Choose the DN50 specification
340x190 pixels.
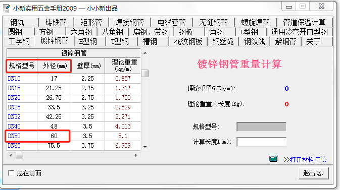tap(22, 136)
